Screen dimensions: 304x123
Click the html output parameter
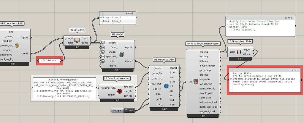pos(172,104)
